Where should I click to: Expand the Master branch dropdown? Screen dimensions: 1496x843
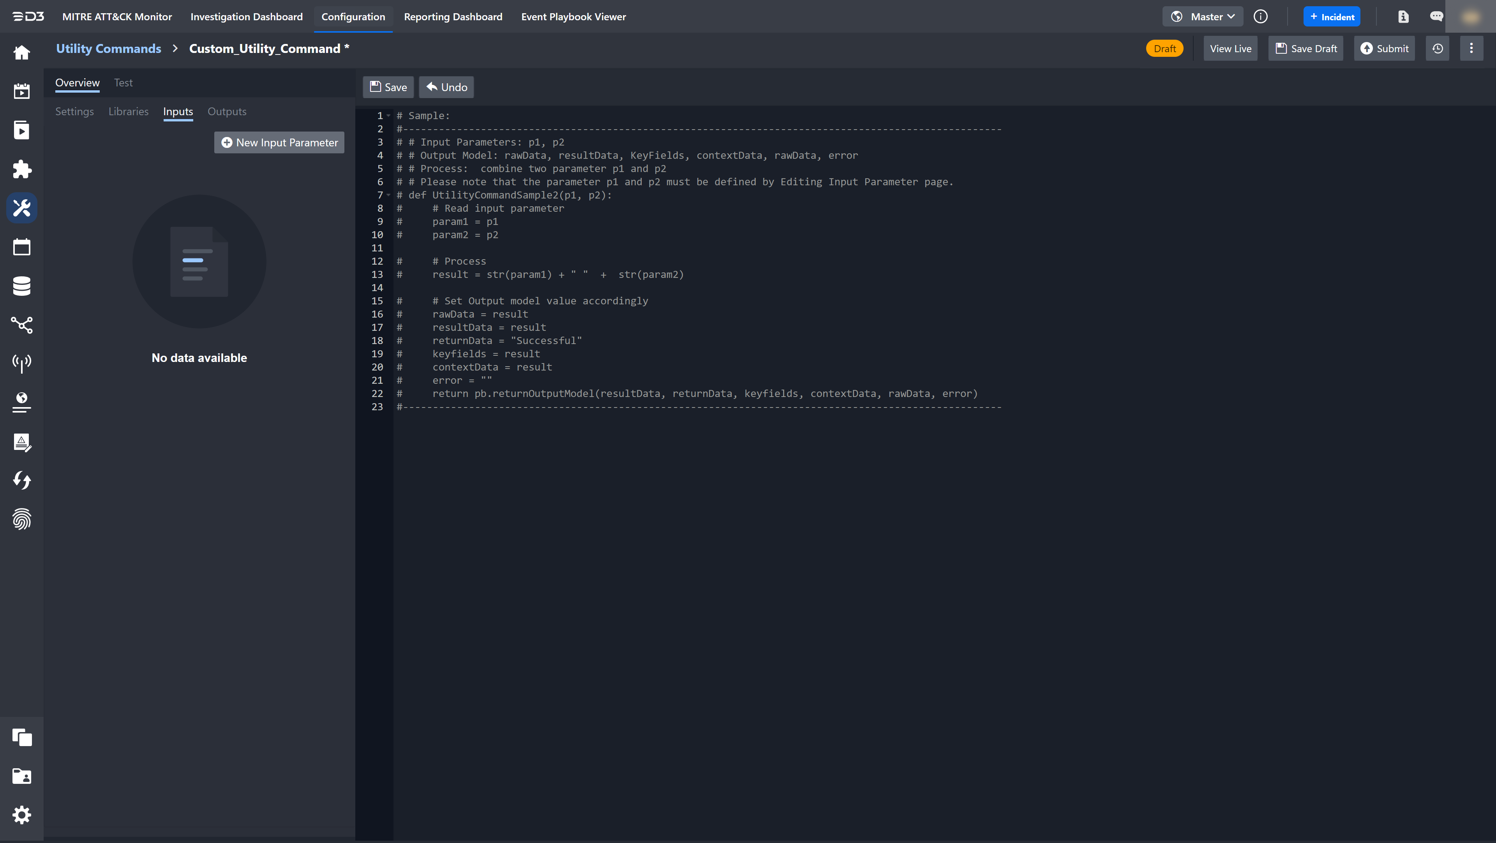pyautogui.click(x=1202, y=16)
